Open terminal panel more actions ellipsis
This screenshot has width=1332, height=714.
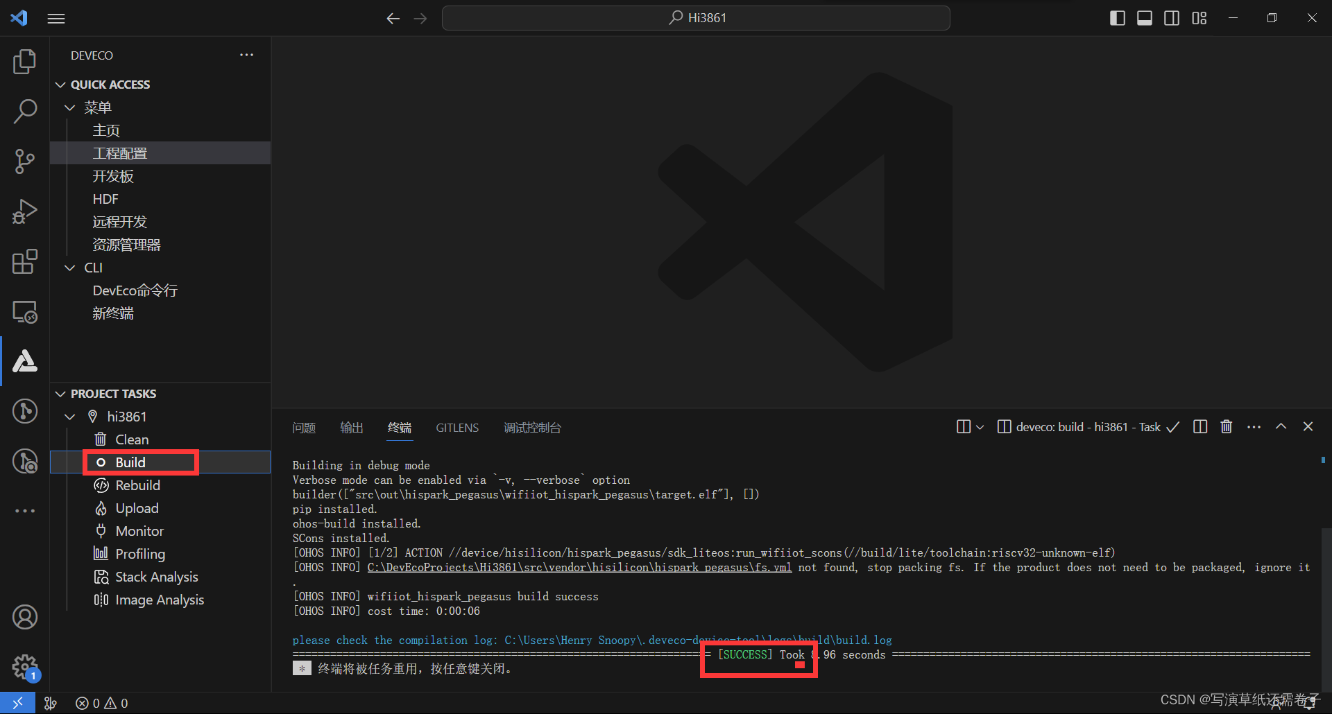[x=1254, y=427]
